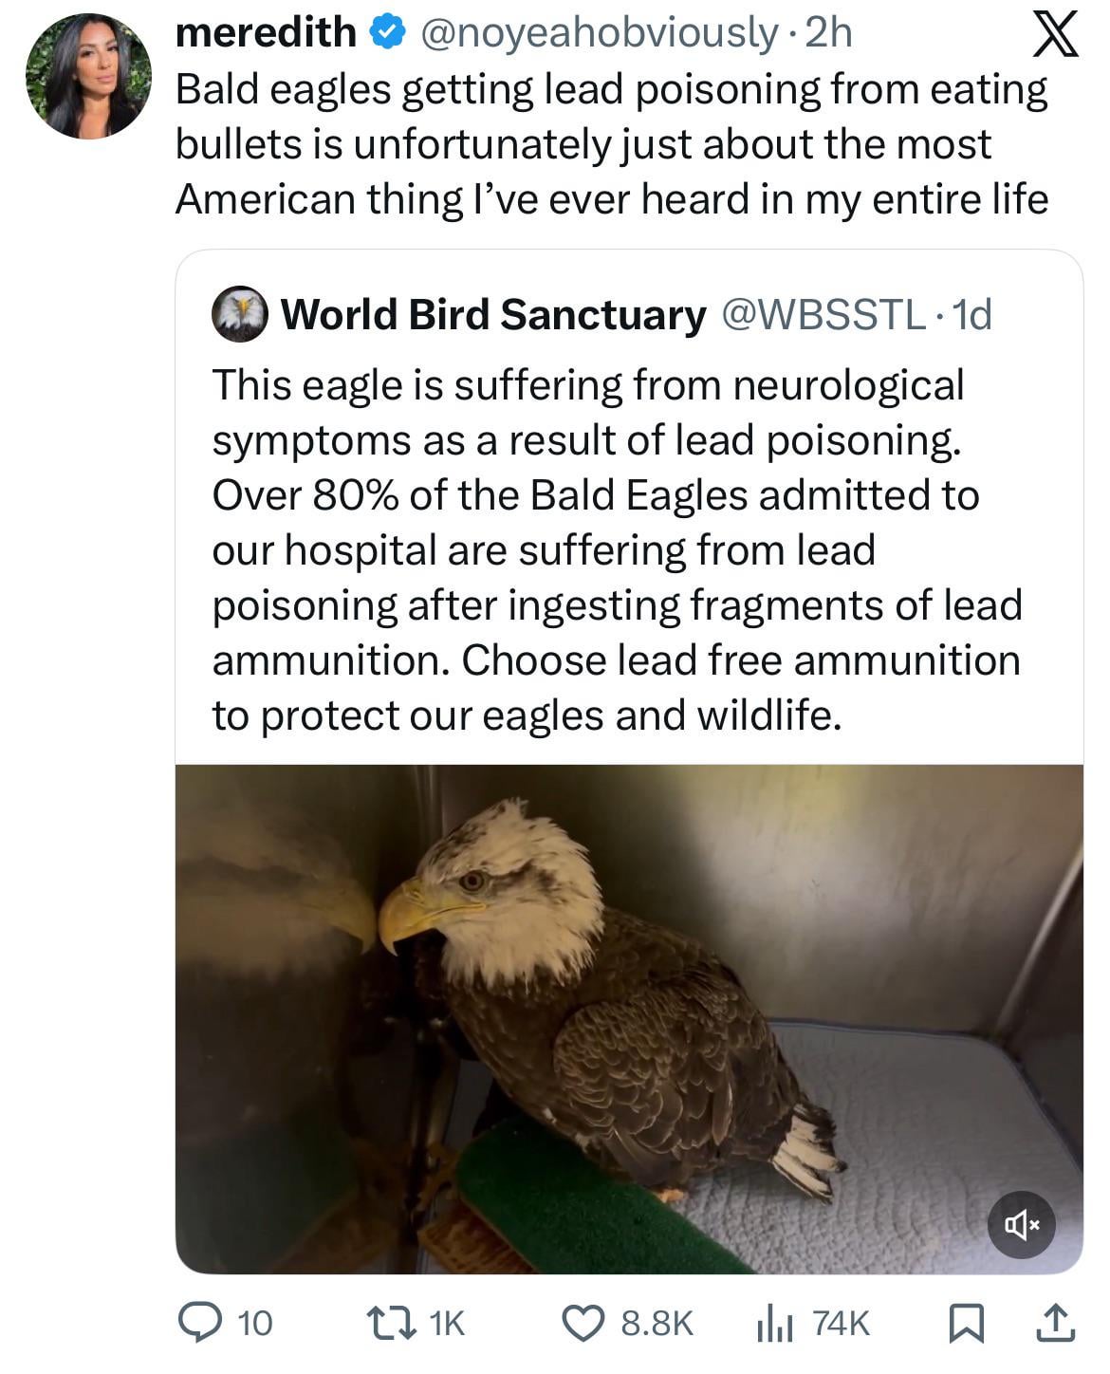Open the share upload icon
1110x1374 pixels.
[1056, 1323]
